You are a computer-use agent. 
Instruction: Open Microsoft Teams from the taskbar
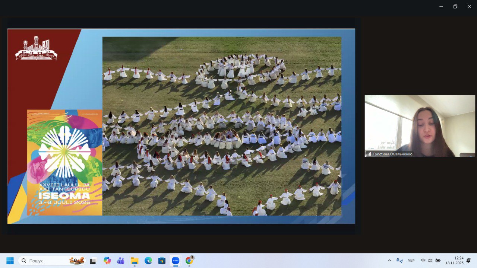(x=121, y=261)
